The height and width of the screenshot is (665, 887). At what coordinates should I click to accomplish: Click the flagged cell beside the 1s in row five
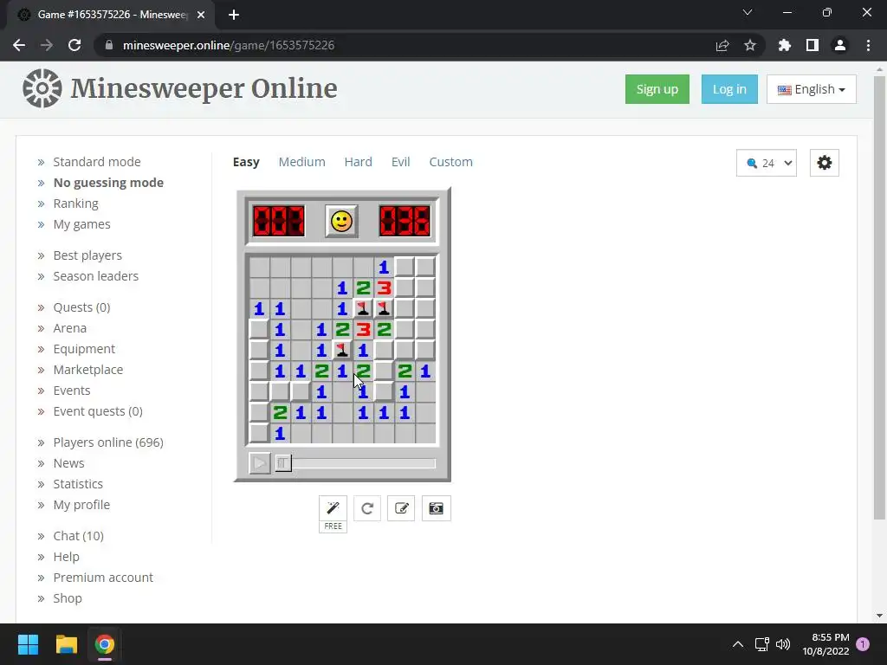[342, 350]
